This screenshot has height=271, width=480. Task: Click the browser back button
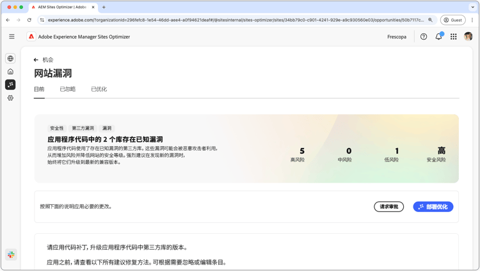coord(8,20)
